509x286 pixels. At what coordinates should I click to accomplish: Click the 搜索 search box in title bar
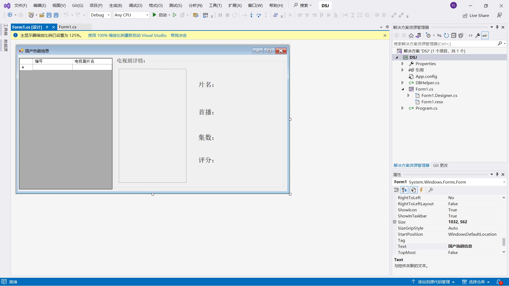[x=303, y=6]
